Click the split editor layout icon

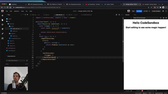[x=117, y=15]
